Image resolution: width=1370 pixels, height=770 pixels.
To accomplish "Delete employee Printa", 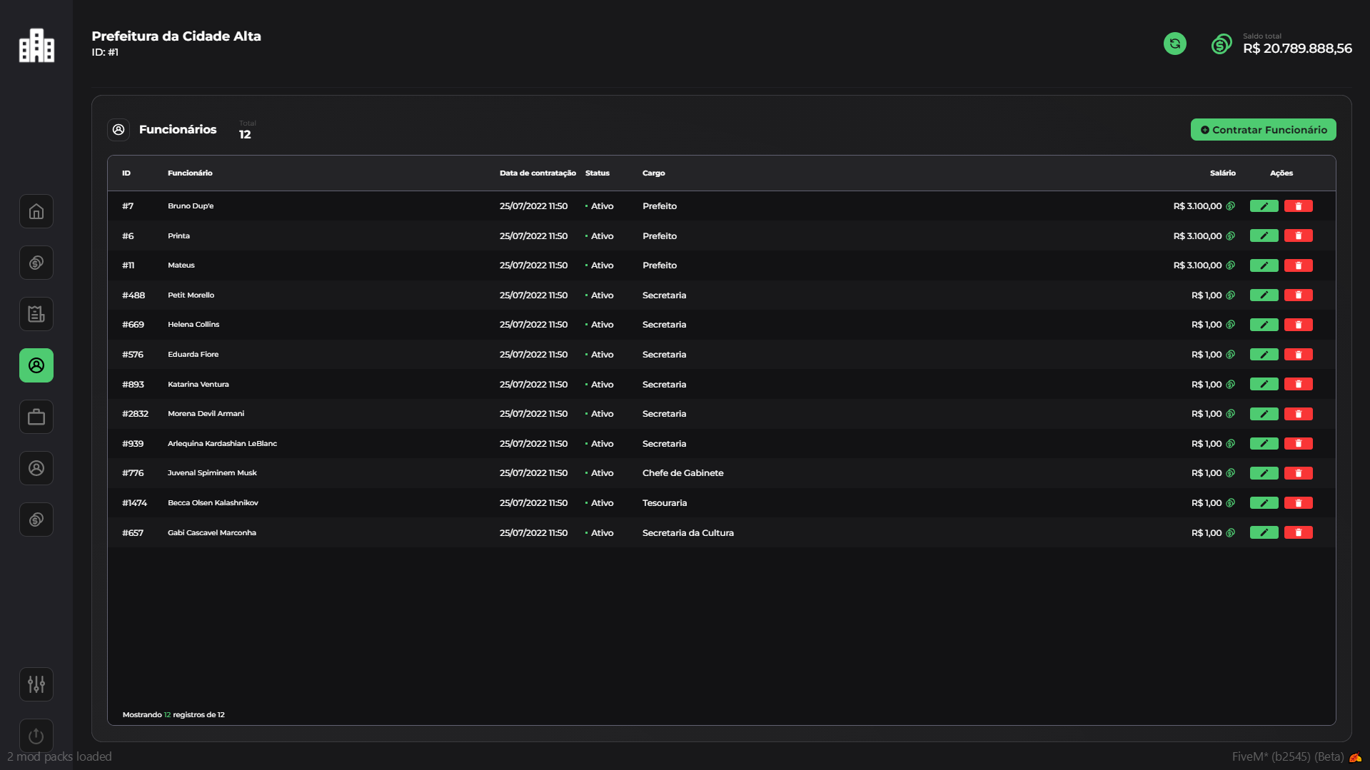I will point(1298,236).
